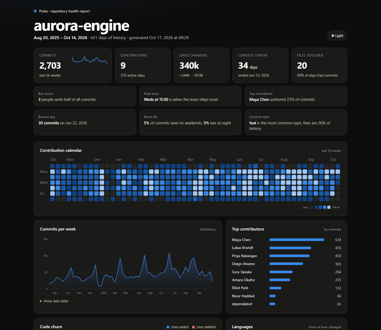Click the commits sparkline chart
This screenshot has width=381, height=330.
click(x=89, y=60)
